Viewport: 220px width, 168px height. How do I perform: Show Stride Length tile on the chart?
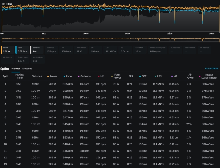coord(23,59)
